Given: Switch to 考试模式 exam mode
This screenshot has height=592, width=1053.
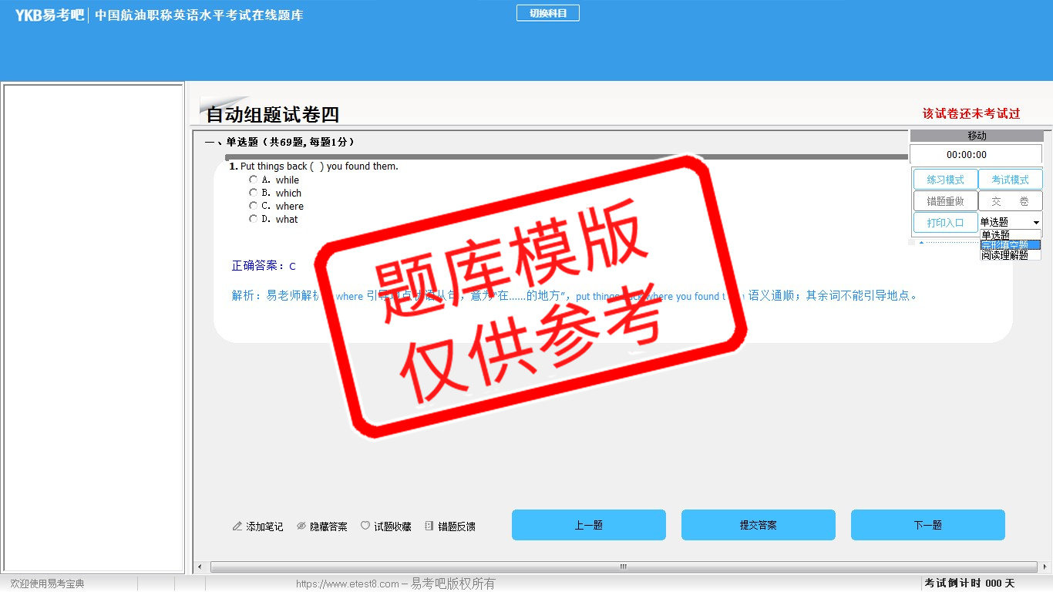Looking at the screenshot, I should click(x=1010, y=180).
